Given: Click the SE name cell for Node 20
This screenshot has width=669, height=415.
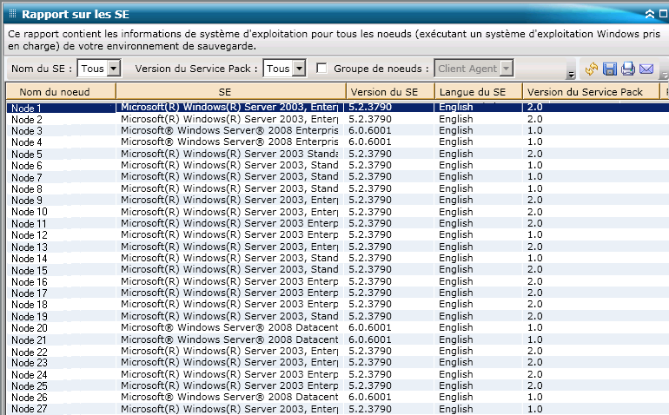Looking at the screenshot, I should (x=229, y=327).
